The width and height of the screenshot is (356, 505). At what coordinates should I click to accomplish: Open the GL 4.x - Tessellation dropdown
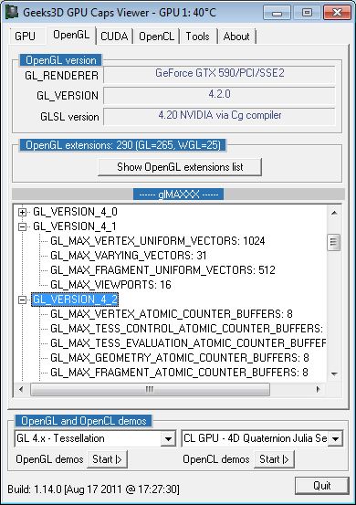(168, 438)
